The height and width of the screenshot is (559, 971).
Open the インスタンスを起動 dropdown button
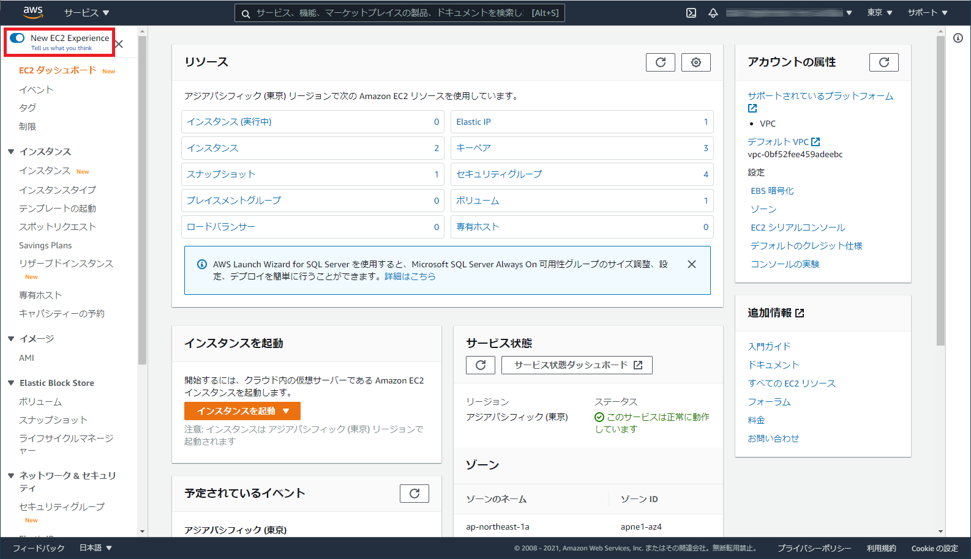tap(242, 411)
